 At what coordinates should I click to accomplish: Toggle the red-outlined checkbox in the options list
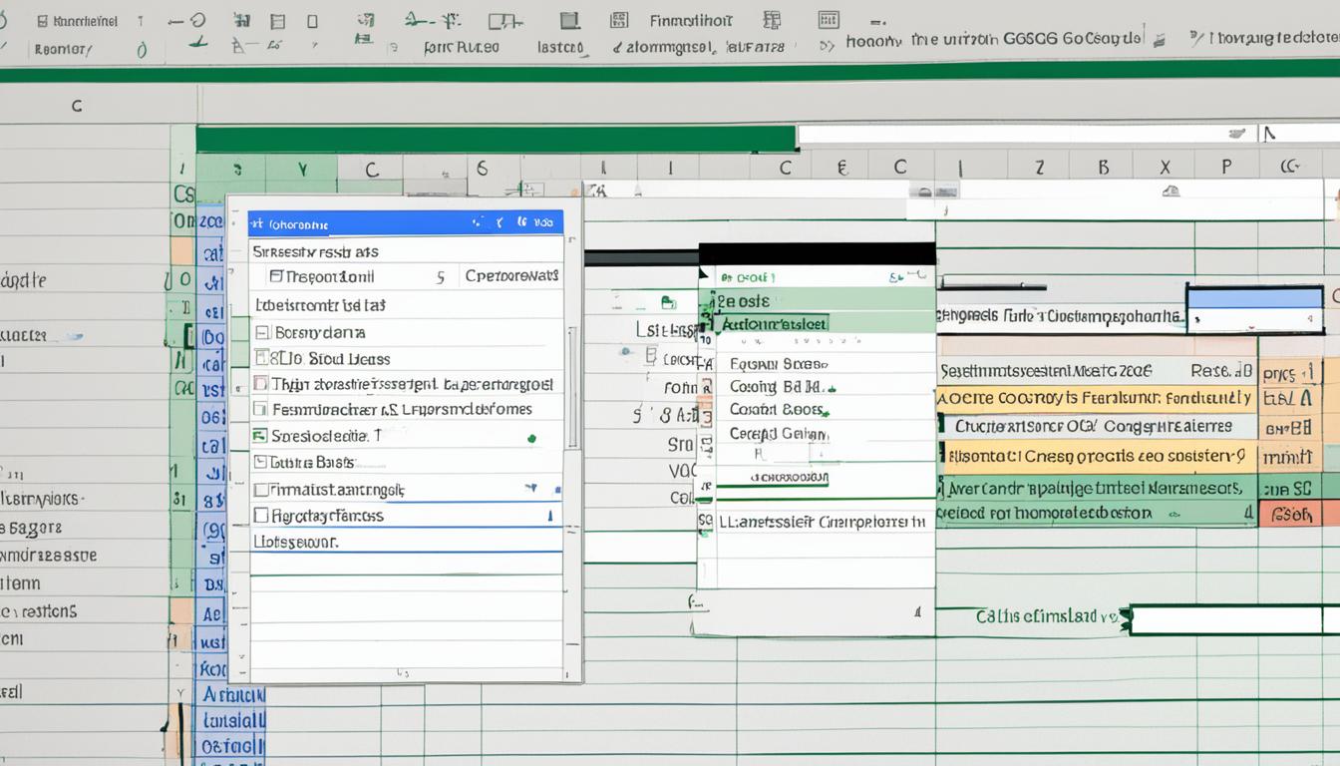tap(261, 382)
